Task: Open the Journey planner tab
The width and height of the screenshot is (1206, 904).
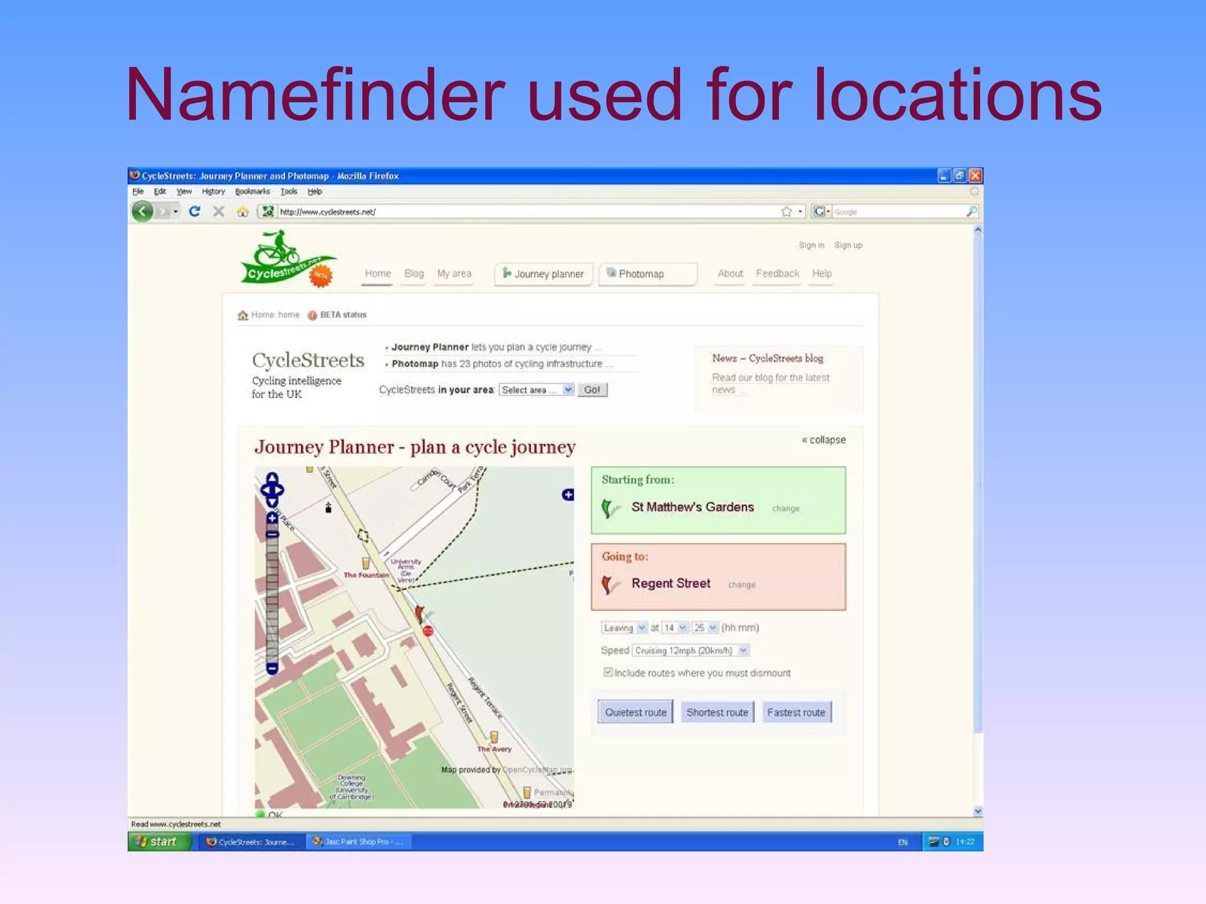Action: 544,274
